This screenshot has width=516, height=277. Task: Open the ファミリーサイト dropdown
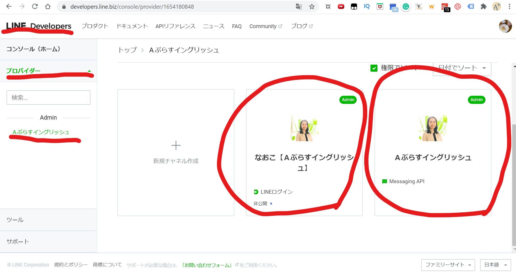pyautogui.click(x=448, y=265)
